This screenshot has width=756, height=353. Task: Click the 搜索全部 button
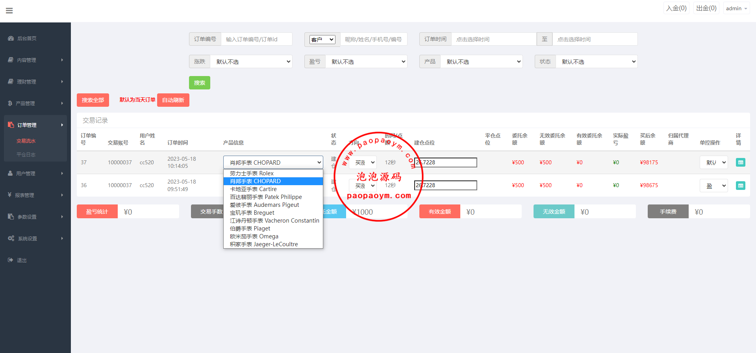pyautogui.click(x=93, y=100)
